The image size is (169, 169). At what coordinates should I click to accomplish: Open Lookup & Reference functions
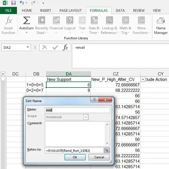pyautogui.click(x=110, y=25)
